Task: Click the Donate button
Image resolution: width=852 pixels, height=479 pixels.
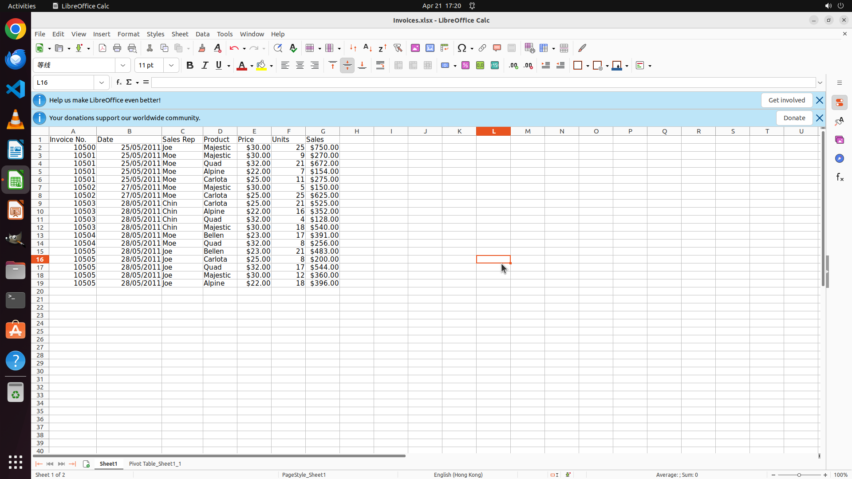Action: [x=794, y=118]
